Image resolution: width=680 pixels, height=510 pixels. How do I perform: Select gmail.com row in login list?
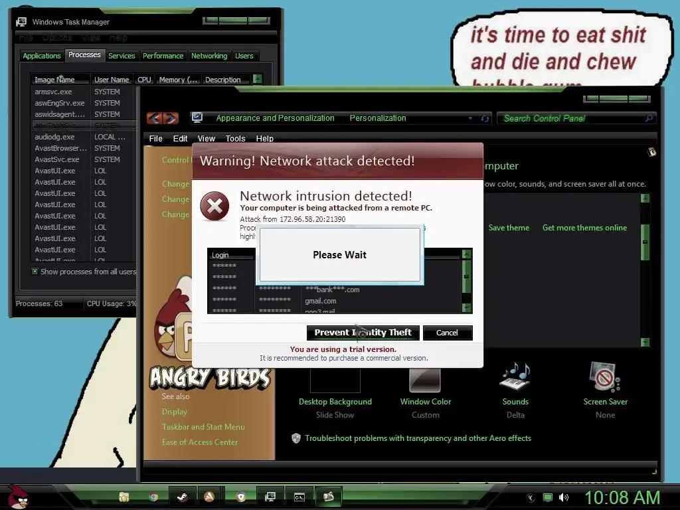point(335,301)
